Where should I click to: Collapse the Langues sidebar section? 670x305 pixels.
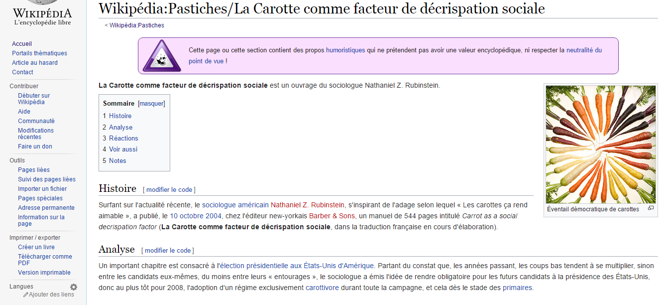21,287
